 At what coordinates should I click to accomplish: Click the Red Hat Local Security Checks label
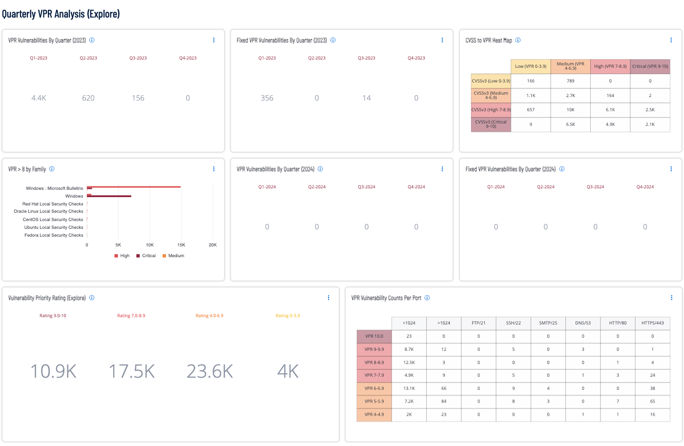53,204
